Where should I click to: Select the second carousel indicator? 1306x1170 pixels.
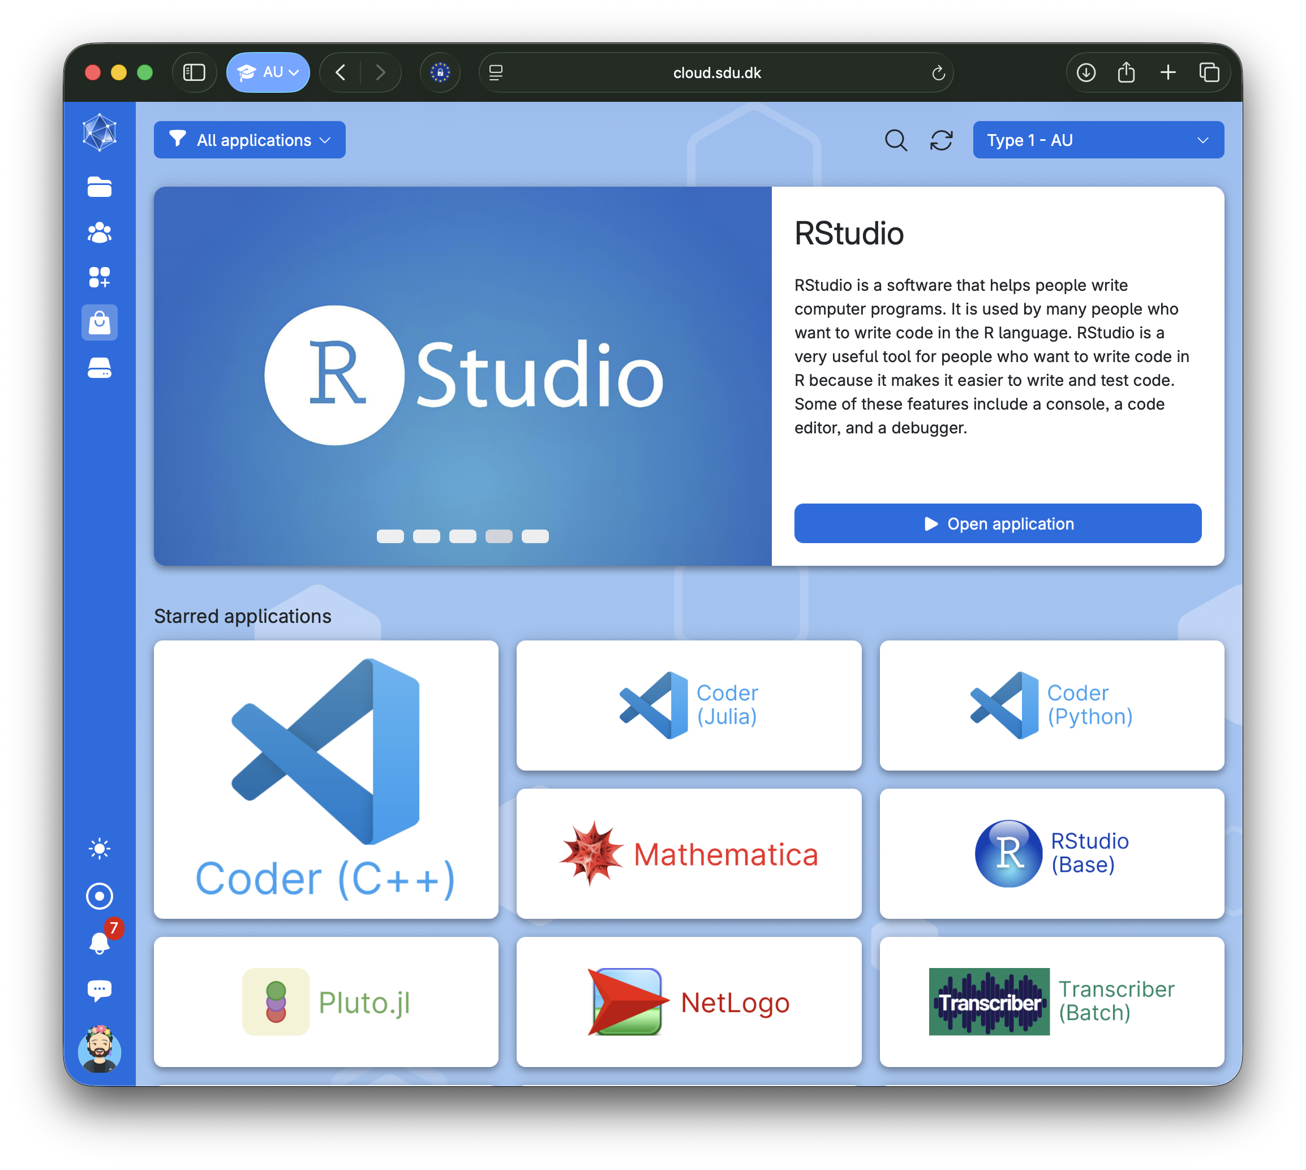coord(426,536)
